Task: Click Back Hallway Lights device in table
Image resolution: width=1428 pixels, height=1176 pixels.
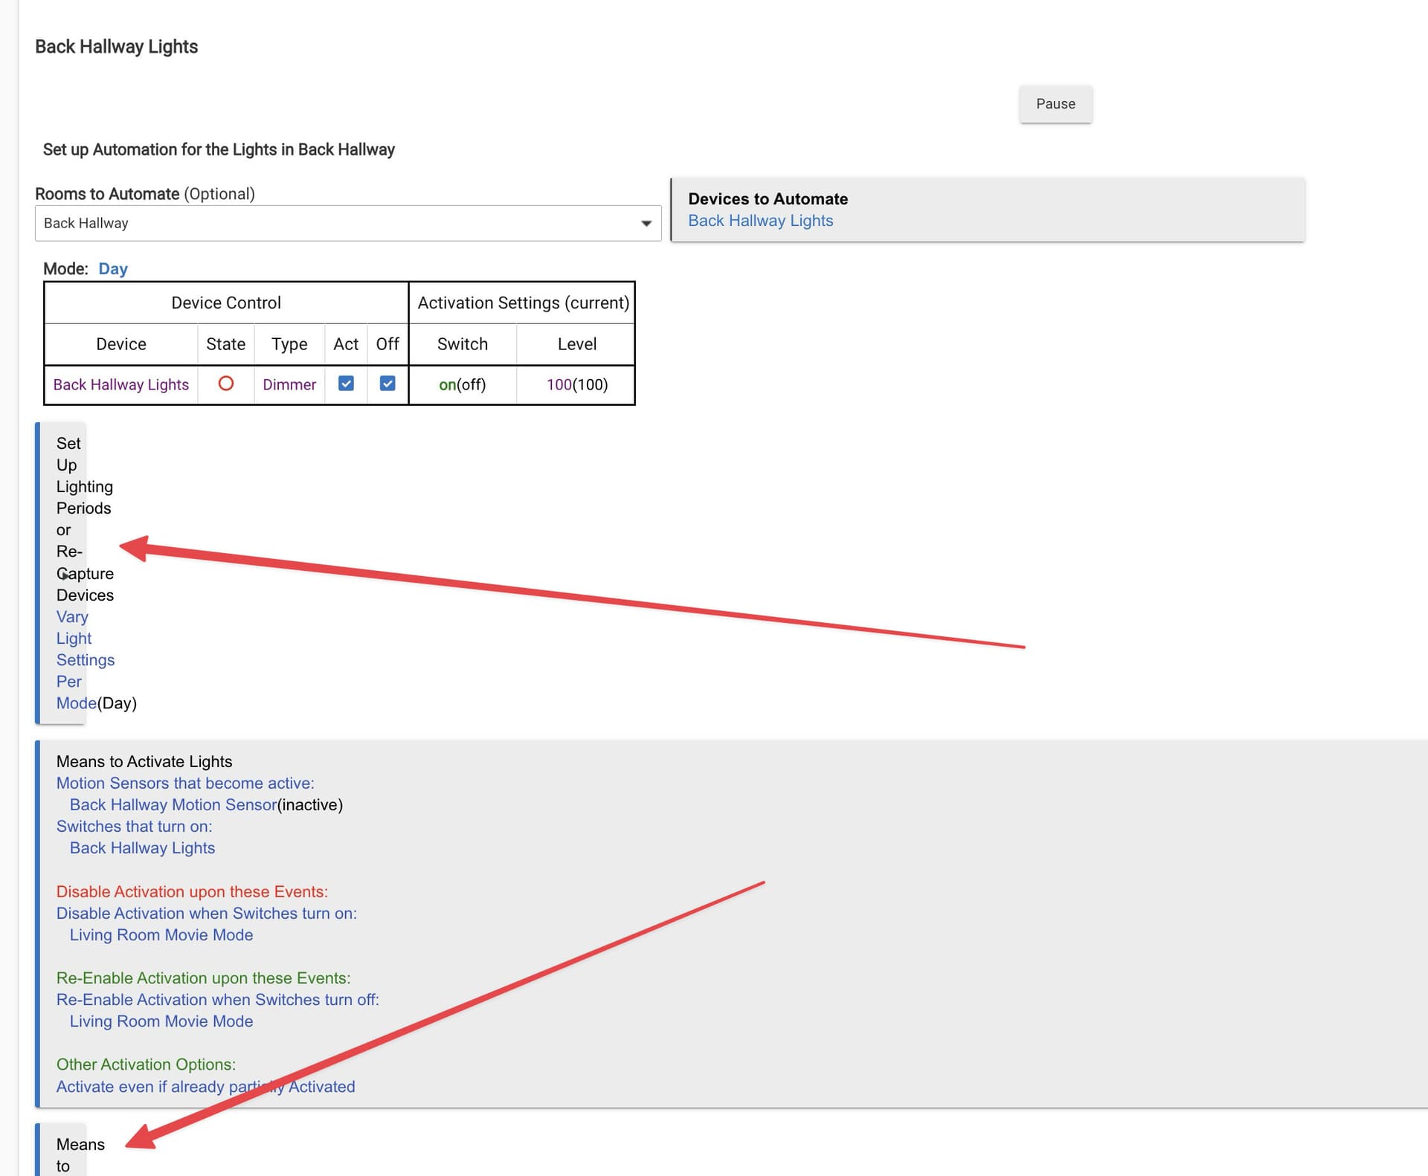Action: click(121, 384)
